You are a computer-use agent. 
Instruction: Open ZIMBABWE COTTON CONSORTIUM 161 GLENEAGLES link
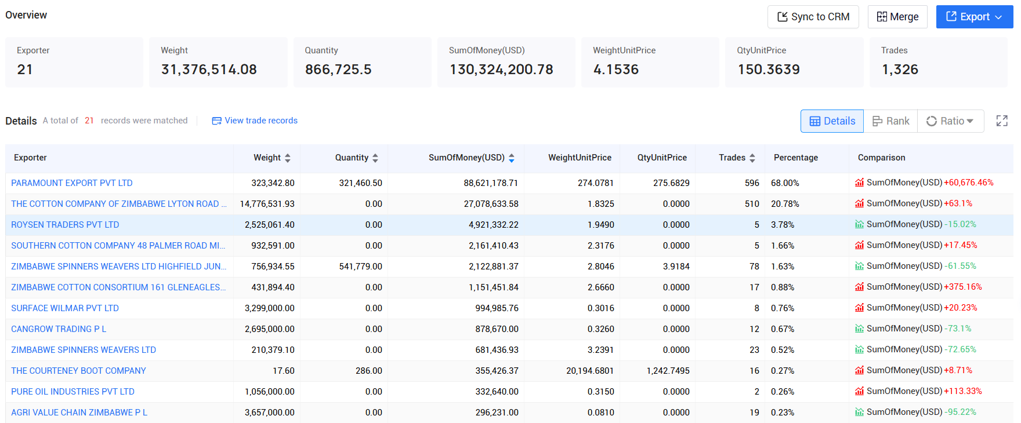pyautogui.click(x=118, y=287)
